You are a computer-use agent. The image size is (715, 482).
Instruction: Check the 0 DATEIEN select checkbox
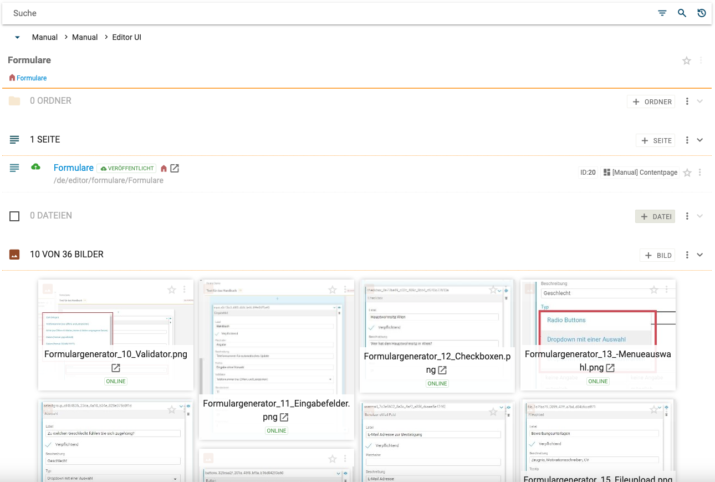point(14,216)
